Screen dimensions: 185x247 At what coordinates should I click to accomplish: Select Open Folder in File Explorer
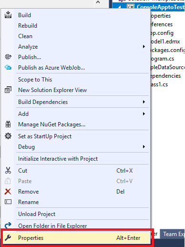75,226
